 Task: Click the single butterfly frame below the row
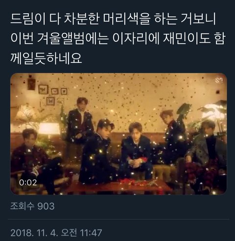tap(50, 101)
